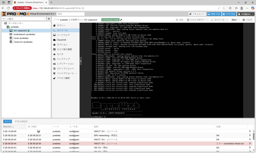The width and height of the screenshot is (256, 153).
Task: Open Hardware (ハードウェア) section
Action: pos(63,35)
